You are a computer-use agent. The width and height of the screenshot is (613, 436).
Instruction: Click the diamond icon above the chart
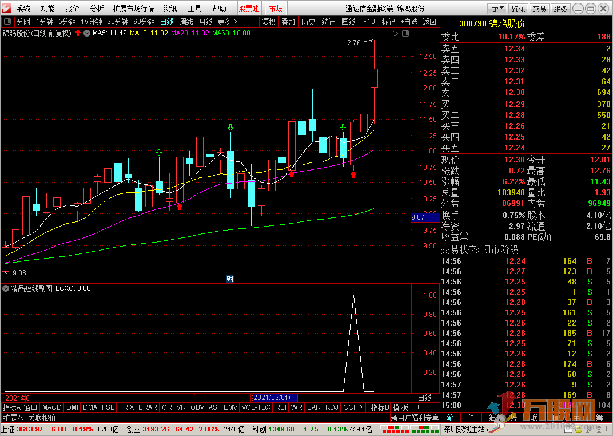395,34
